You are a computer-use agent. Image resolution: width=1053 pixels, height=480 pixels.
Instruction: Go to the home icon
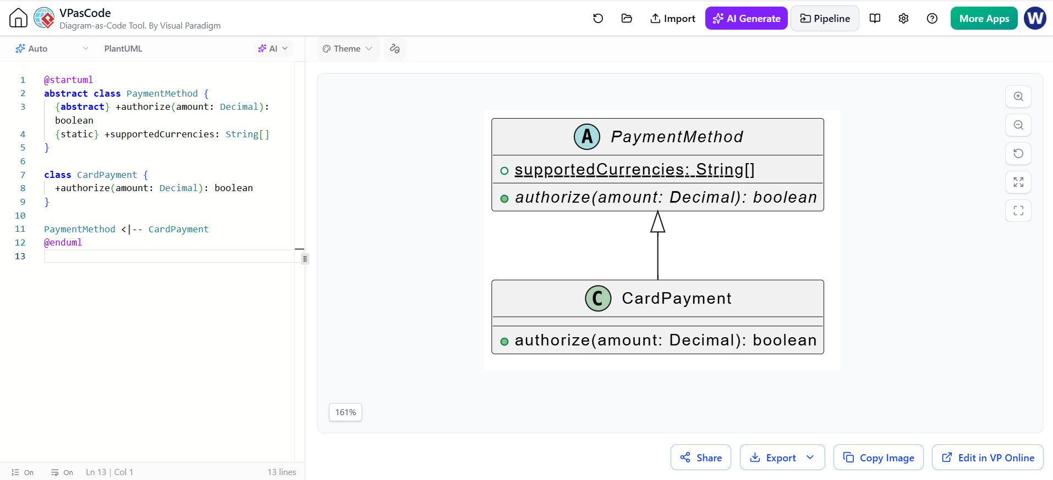click(18, 18)
